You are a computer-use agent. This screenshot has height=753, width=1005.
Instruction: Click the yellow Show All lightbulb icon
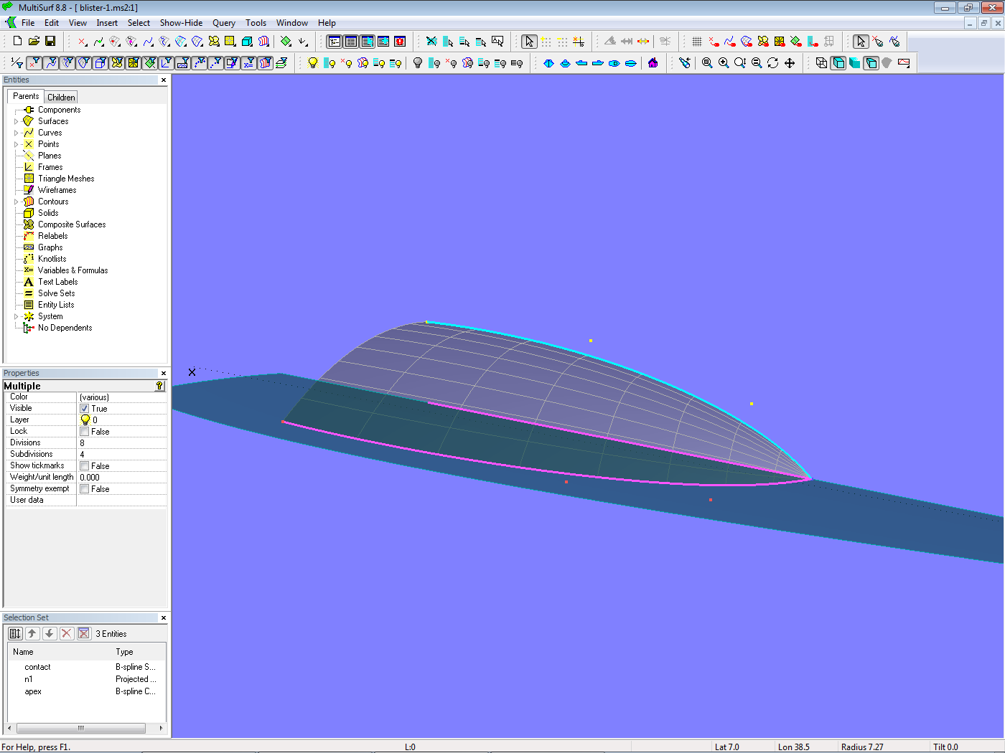coord(313,63)
